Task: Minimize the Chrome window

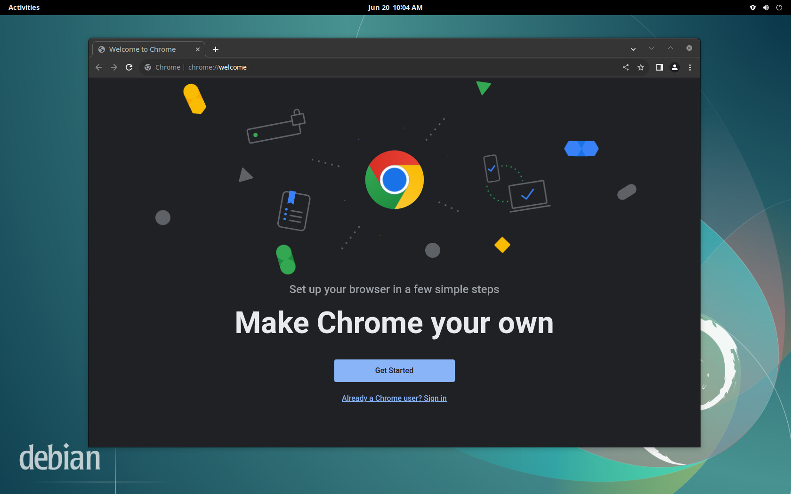Action: tap(652, 48)
